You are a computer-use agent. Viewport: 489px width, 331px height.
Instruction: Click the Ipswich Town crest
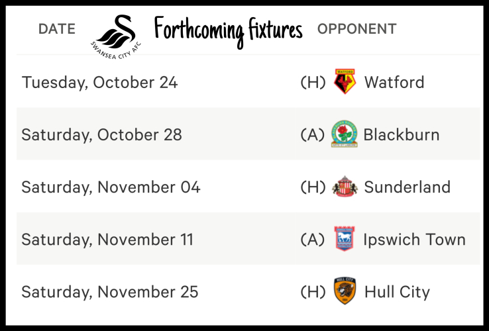(344, 239)
